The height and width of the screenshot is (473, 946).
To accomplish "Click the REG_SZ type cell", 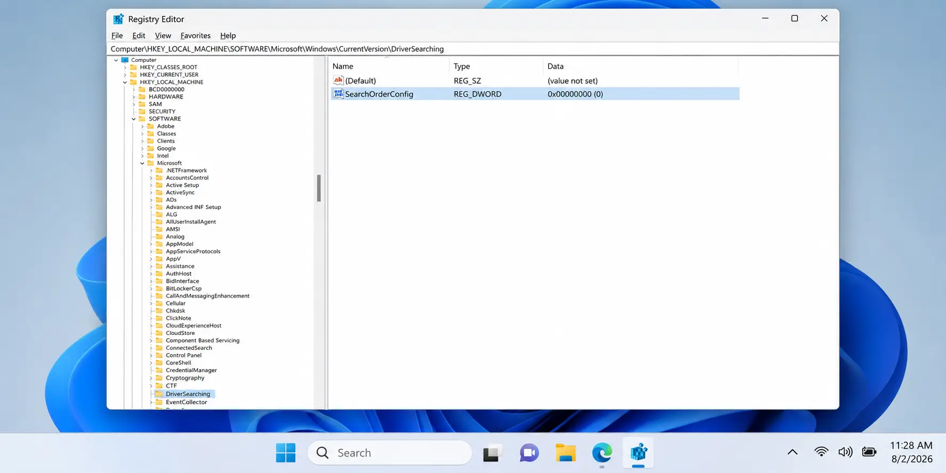I will [x=467, y=81].
